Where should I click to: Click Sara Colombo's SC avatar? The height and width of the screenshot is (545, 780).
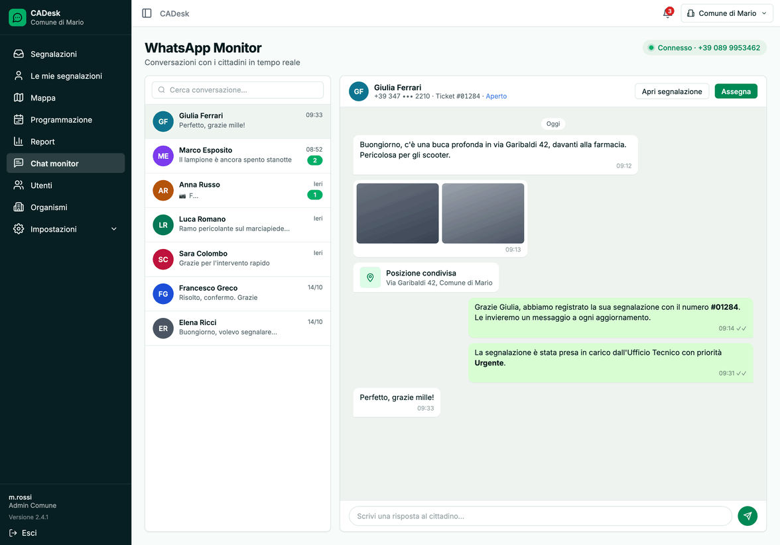(163, 260)
